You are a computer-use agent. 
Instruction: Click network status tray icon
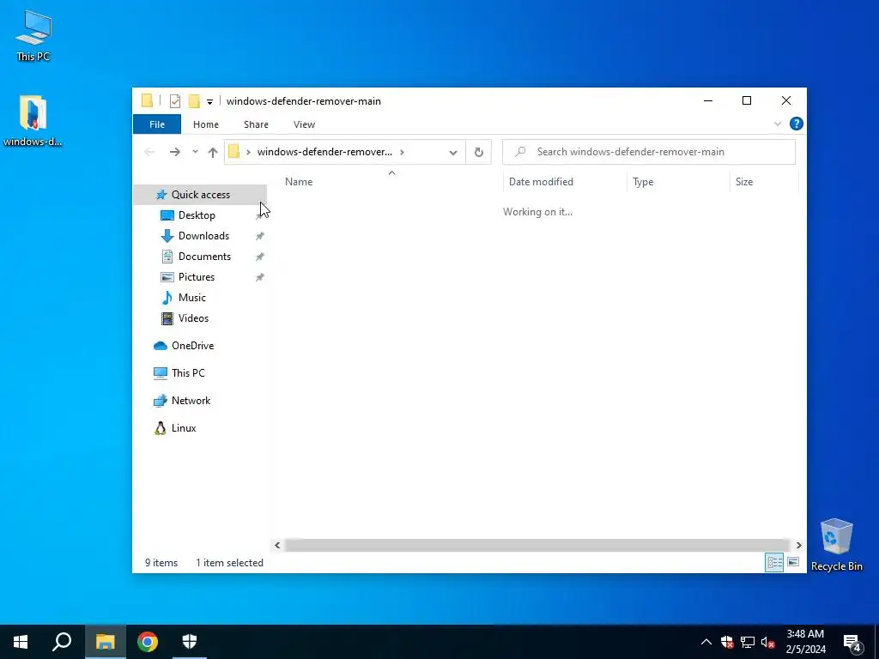pyautogui.click(x=748, y=642)
